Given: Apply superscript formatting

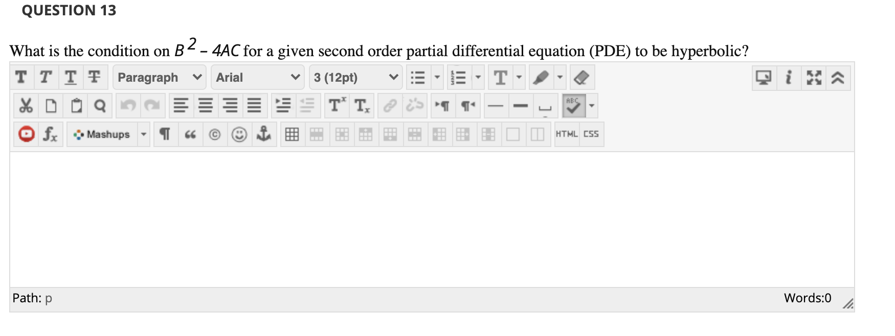Looking at the screenshot, I should click(x=336, y=106).
